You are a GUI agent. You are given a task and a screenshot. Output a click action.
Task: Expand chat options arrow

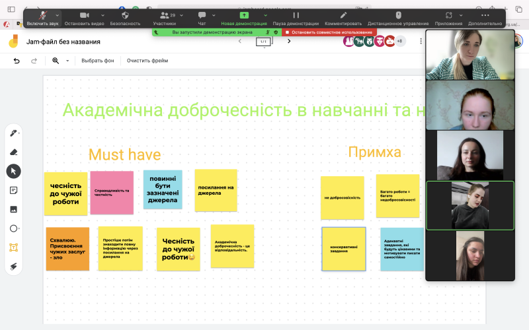coord(214,15)
